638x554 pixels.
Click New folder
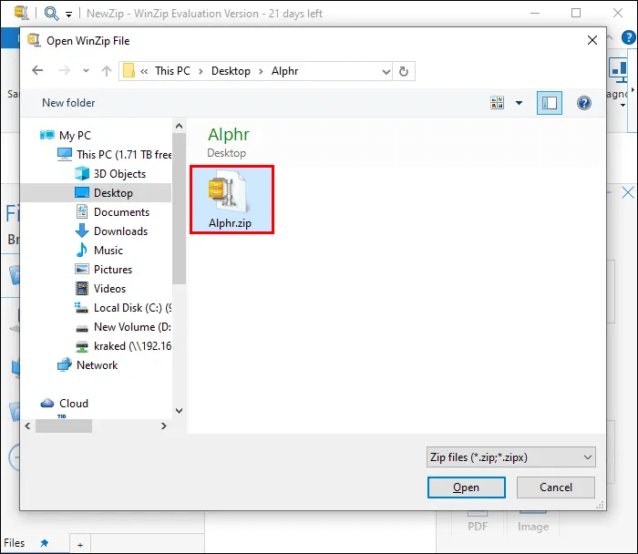(68, 102)
